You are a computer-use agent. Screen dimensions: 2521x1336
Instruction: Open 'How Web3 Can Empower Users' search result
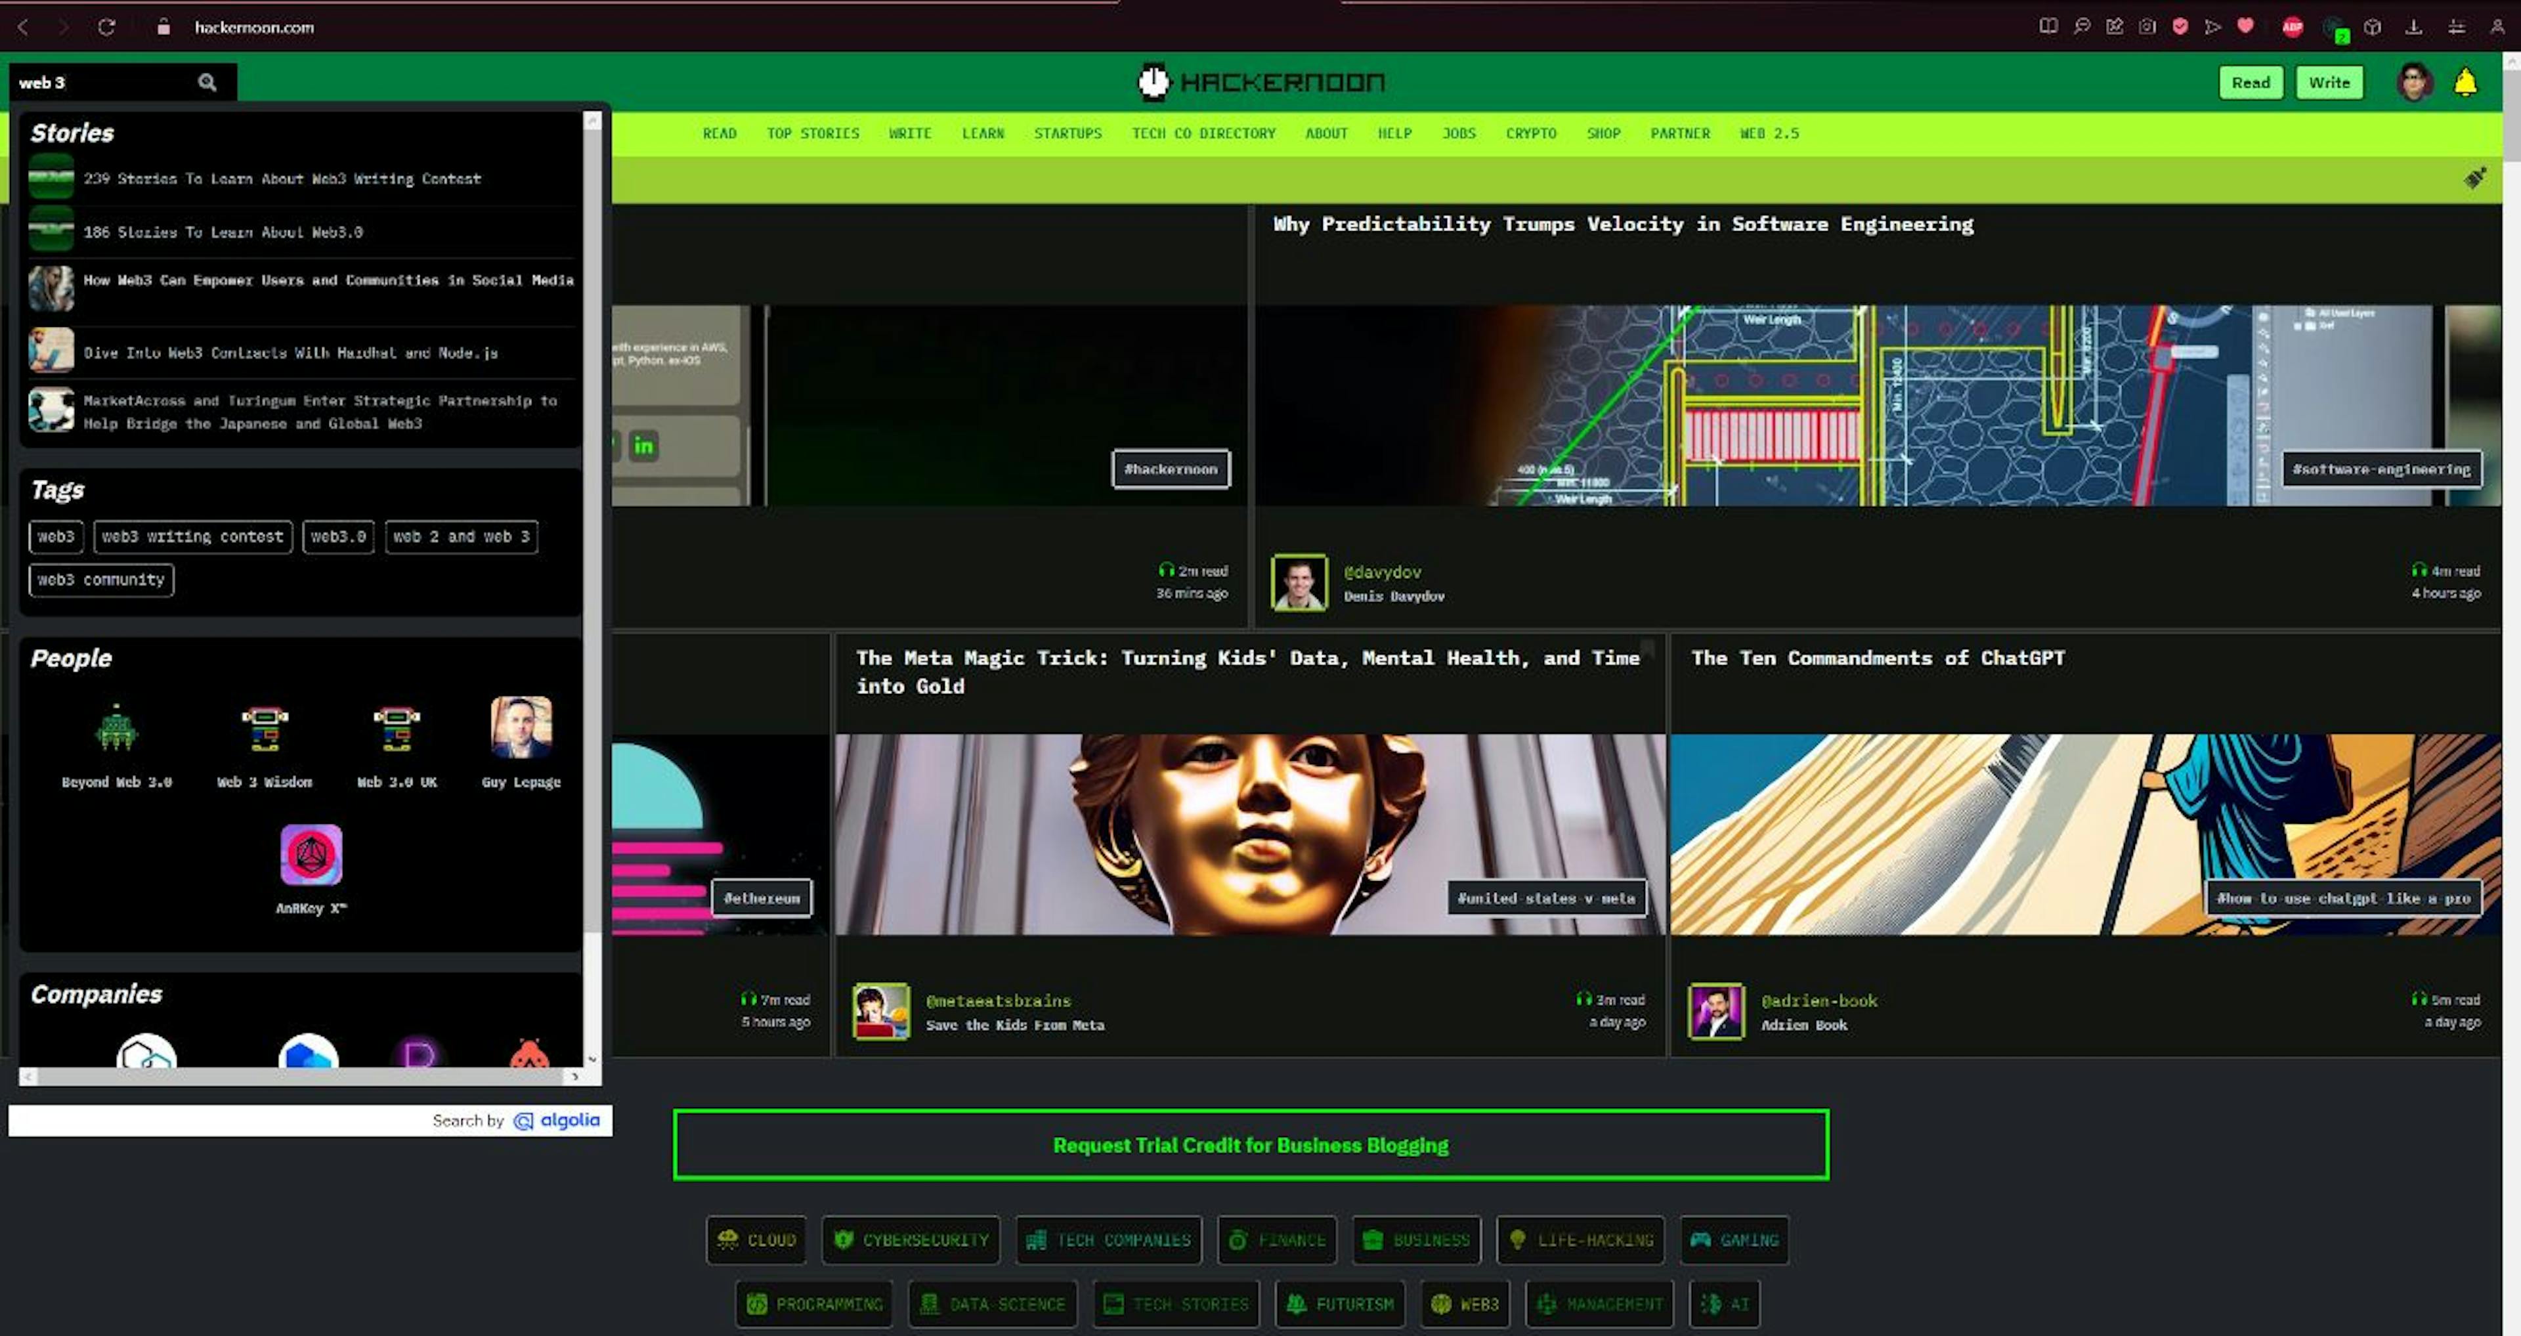pyautogui.click(x=329, y=280)
